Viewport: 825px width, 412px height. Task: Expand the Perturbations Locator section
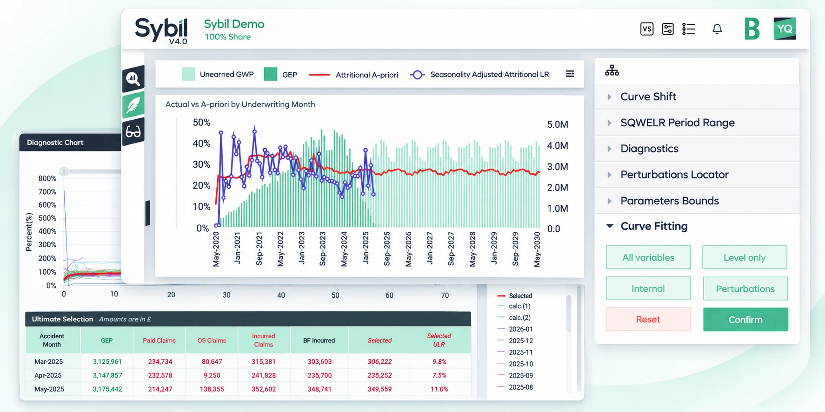coord(697,175)
